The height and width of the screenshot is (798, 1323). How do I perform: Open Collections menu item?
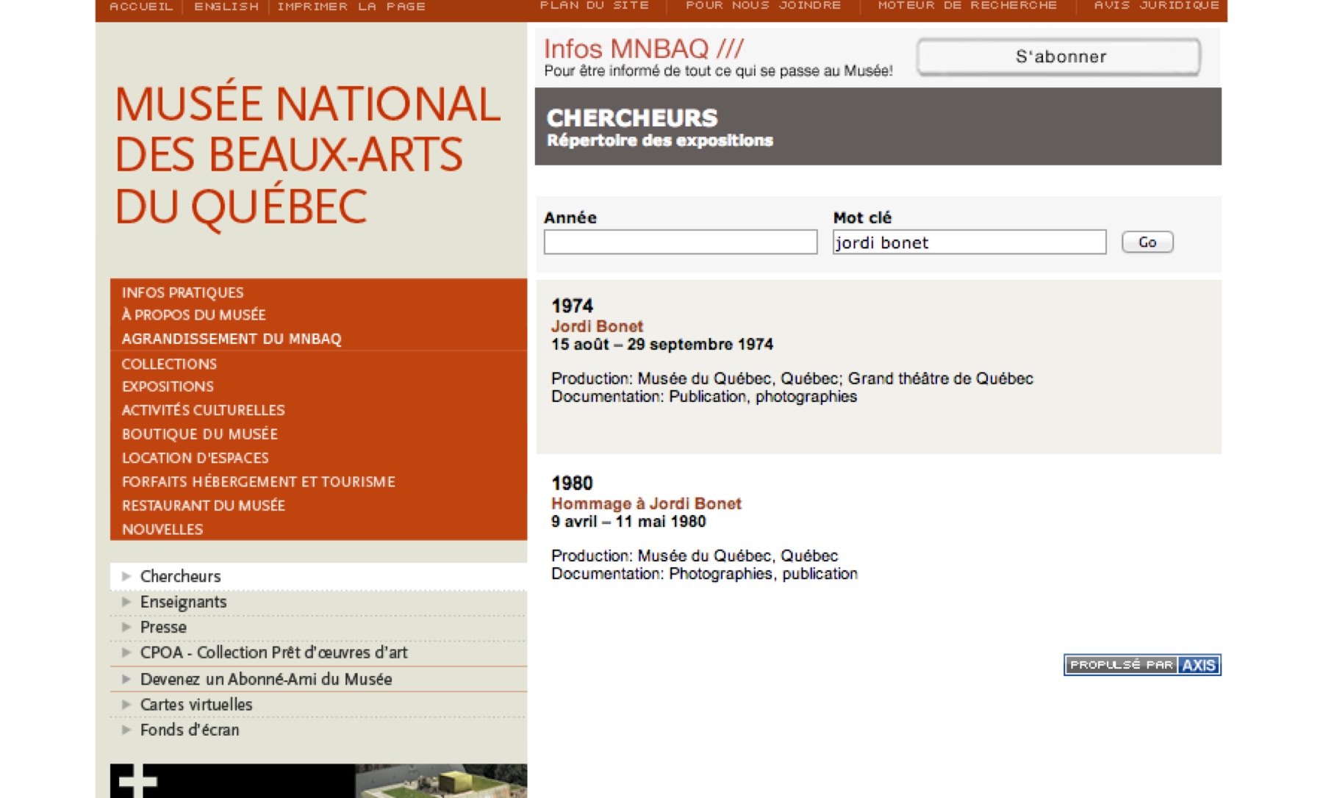tap(169, 364)
